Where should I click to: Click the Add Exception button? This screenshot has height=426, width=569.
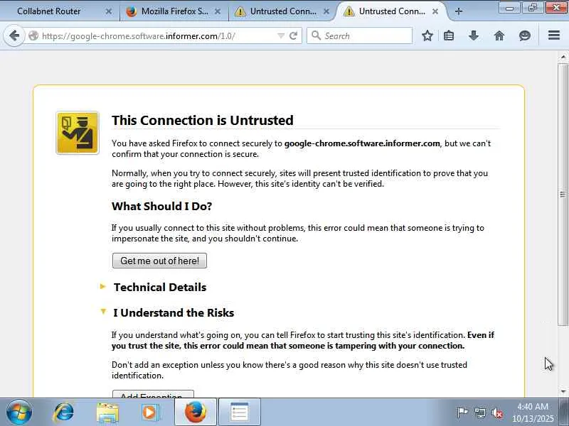153,395
